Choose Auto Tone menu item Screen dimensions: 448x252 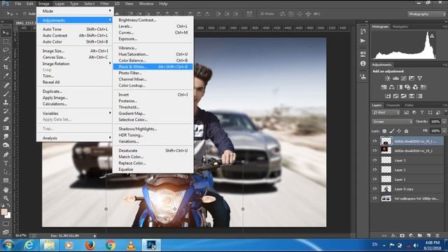[x=75, y=29]
